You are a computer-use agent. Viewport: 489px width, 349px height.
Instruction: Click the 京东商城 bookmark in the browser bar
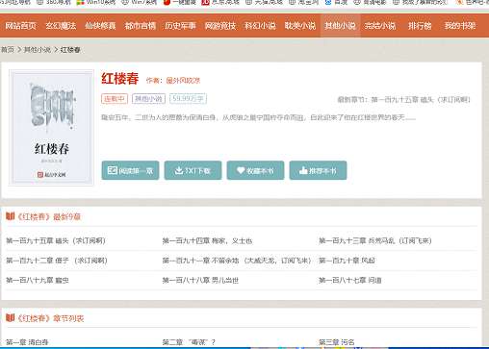(x=220, y=2)
